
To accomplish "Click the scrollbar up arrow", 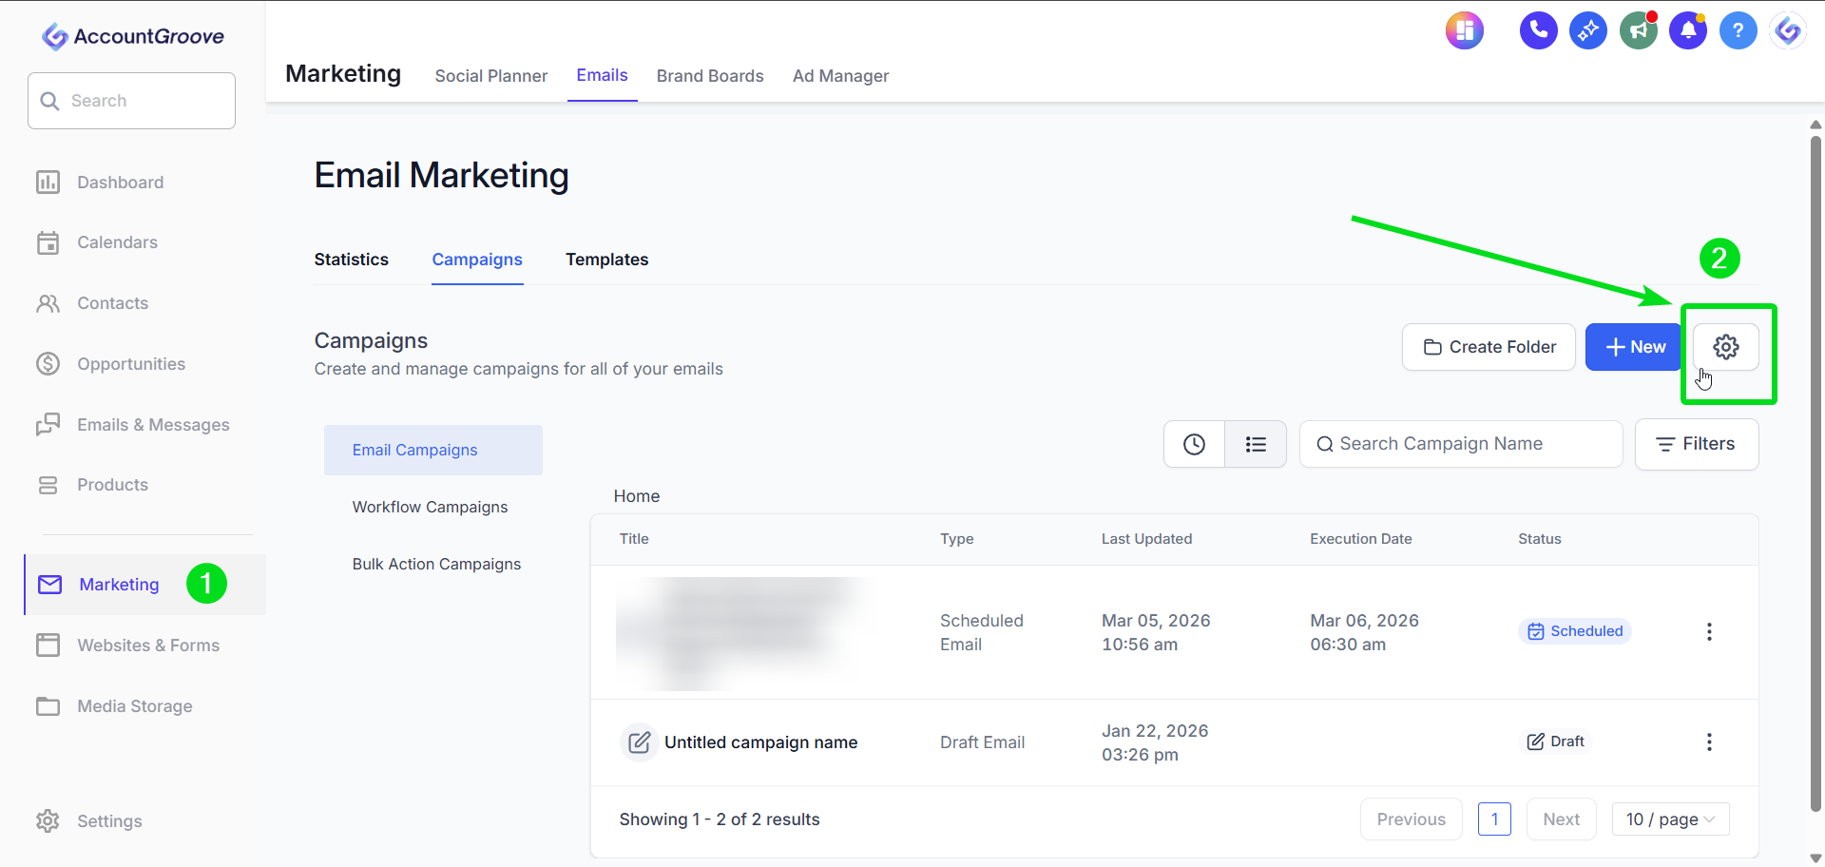I will (x=1815, y=125).
